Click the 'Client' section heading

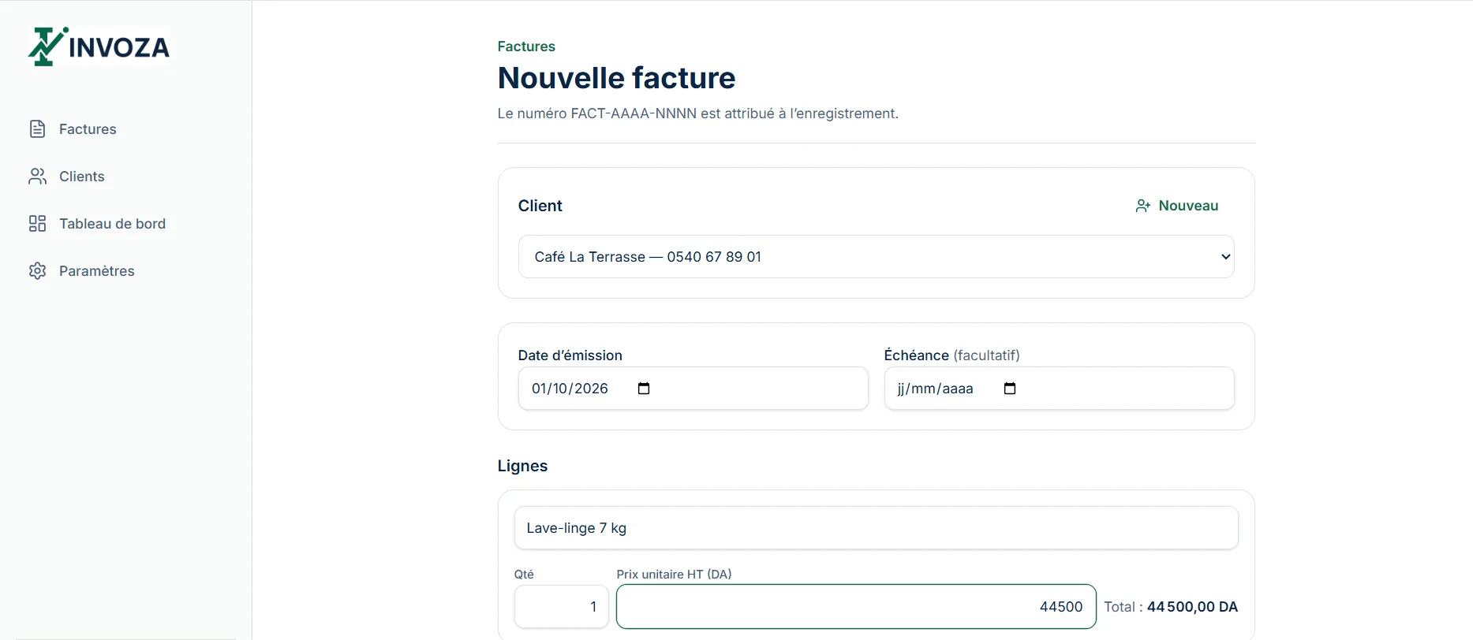point(540,206)
